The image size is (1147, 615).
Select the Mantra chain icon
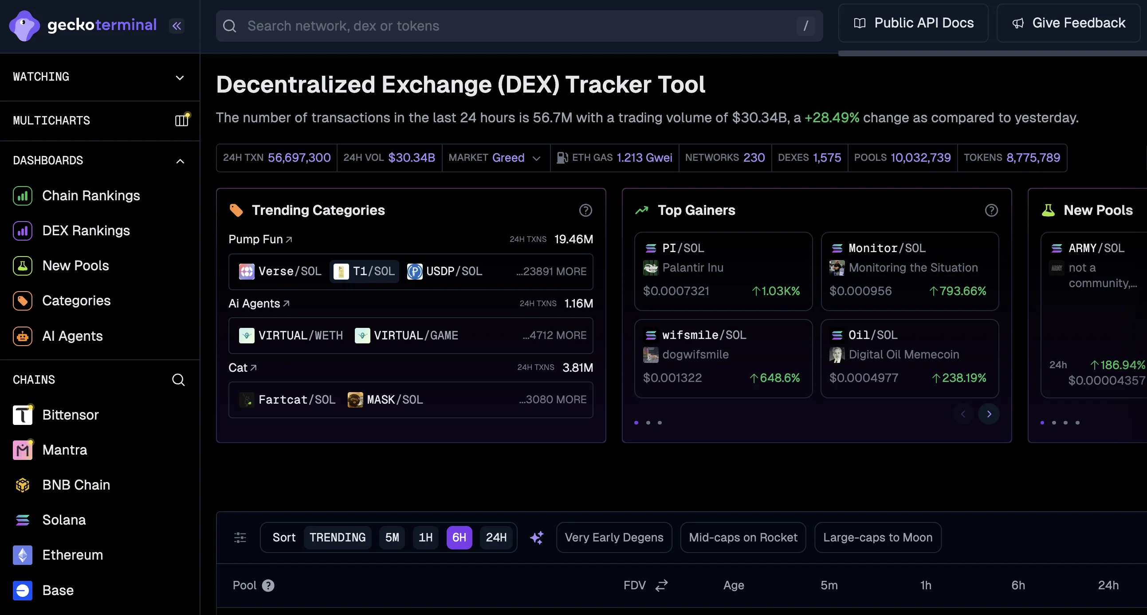click(x=23, y=450)
